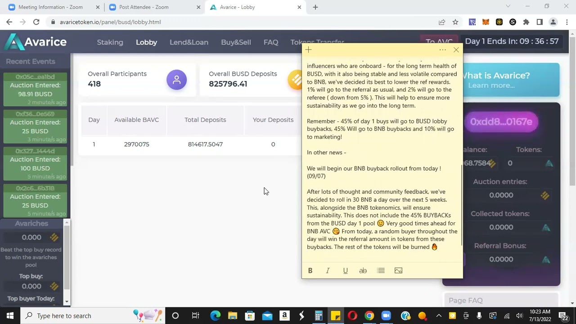Viewport: 576px width, 324px height.
Task: Open a new browser tab
Action: 315,7
